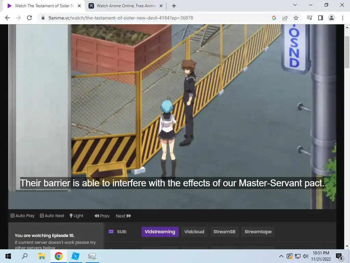Click the anime video player
The width and height of the screenshot is (350, 263).
pyautogui.click(x=172, y=117)
